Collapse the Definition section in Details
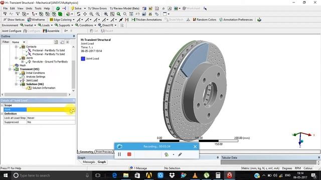Image resolution: width=321 pixels, height=180 pixels. [2, 113]
